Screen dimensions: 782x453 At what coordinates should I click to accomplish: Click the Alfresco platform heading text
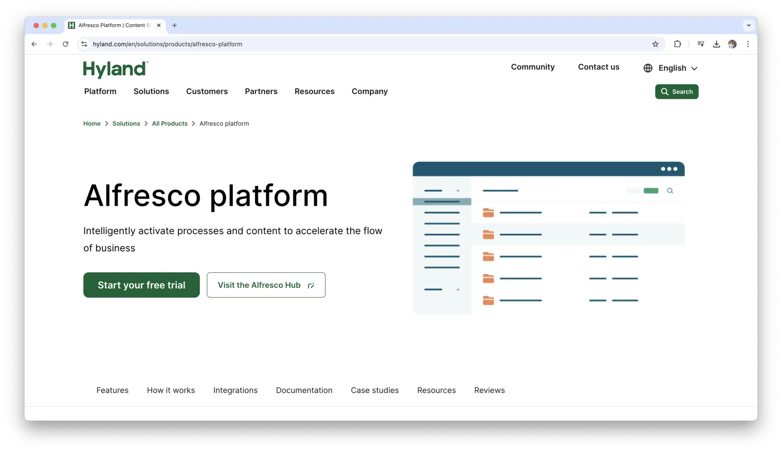click(205, 195)
